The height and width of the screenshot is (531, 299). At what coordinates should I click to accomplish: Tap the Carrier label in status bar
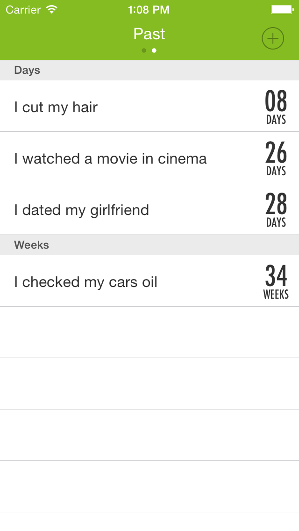click(x=23, y=9)
